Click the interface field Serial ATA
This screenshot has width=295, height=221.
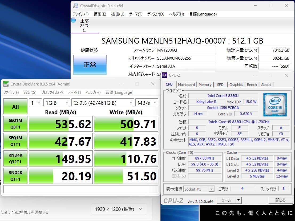[x=186, y=66]
